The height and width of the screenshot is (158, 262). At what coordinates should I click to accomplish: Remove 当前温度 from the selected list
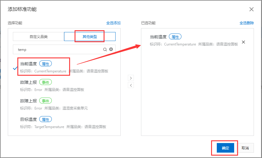point(243,42)
